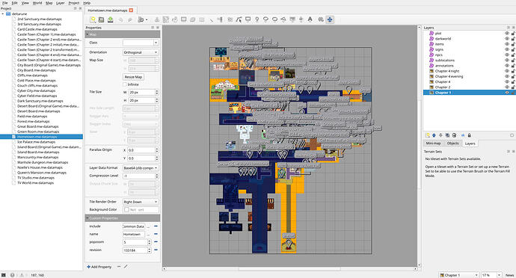Remove the 'revision' custom property

(156, 250)
